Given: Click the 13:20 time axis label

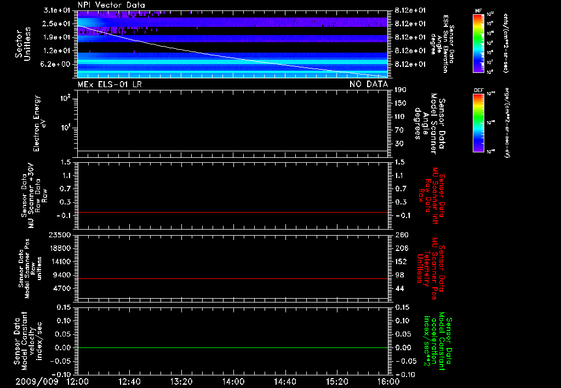Looking at the screenshot, I should [181, 381].
